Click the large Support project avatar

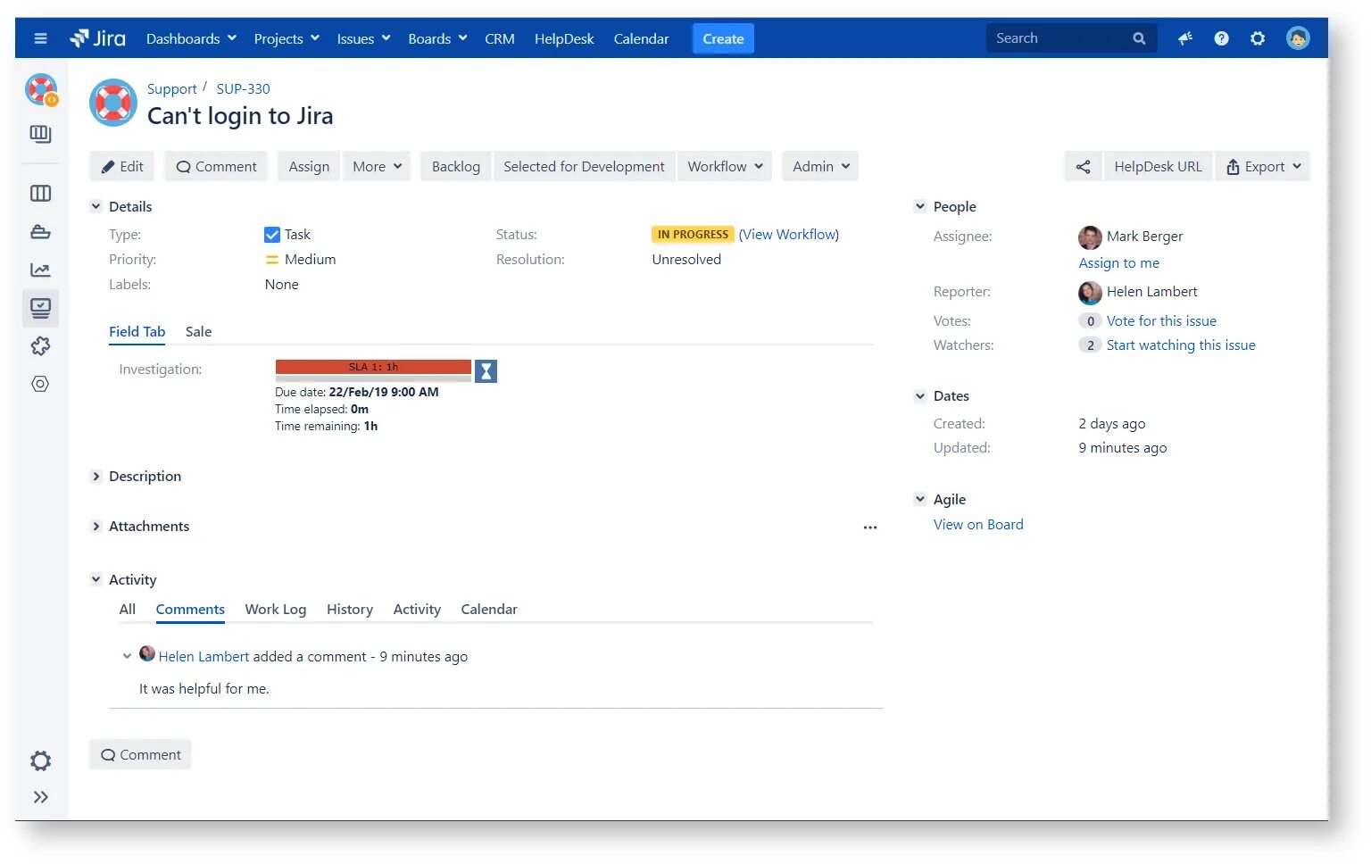(x=113, y=103)
